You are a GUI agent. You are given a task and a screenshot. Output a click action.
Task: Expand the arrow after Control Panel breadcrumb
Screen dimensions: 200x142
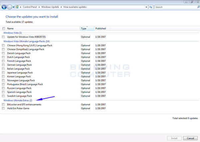(x=39, y=7)
